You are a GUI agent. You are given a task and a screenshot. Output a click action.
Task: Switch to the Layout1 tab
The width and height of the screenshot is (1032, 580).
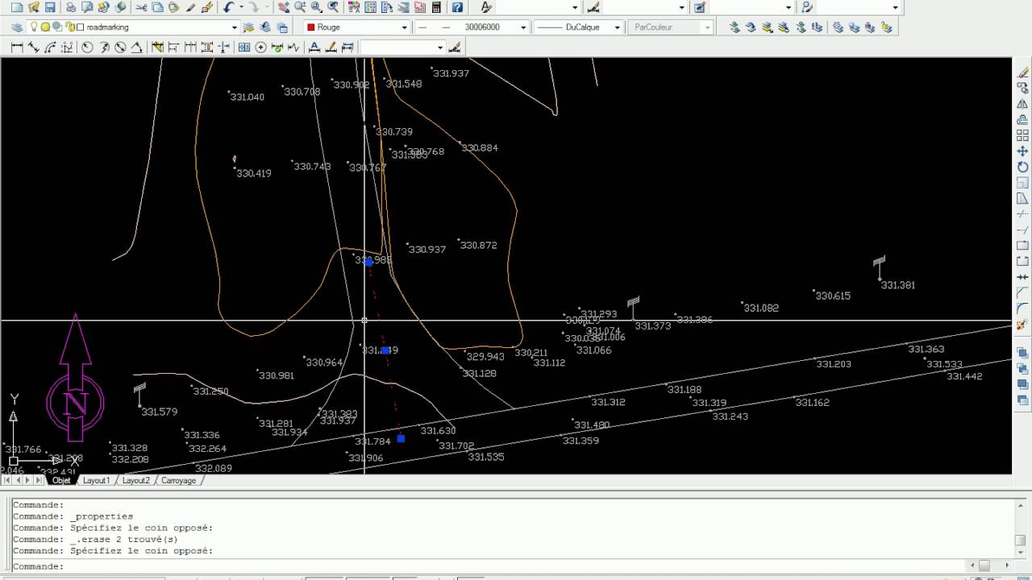[96, 480]
